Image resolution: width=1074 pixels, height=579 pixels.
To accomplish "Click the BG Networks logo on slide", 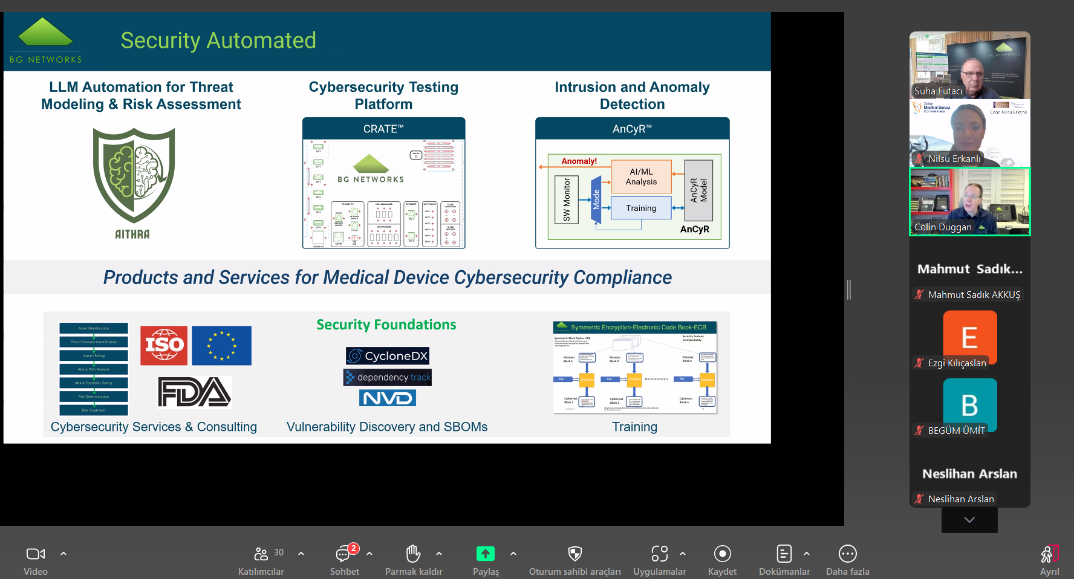I will pos(45,40).
